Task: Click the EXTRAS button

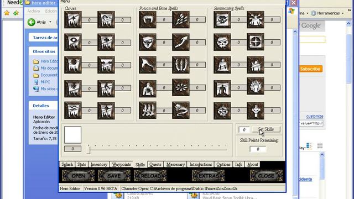Action: [208, 176]
